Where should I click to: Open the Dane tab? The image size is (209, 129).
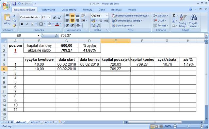[102, 10]
